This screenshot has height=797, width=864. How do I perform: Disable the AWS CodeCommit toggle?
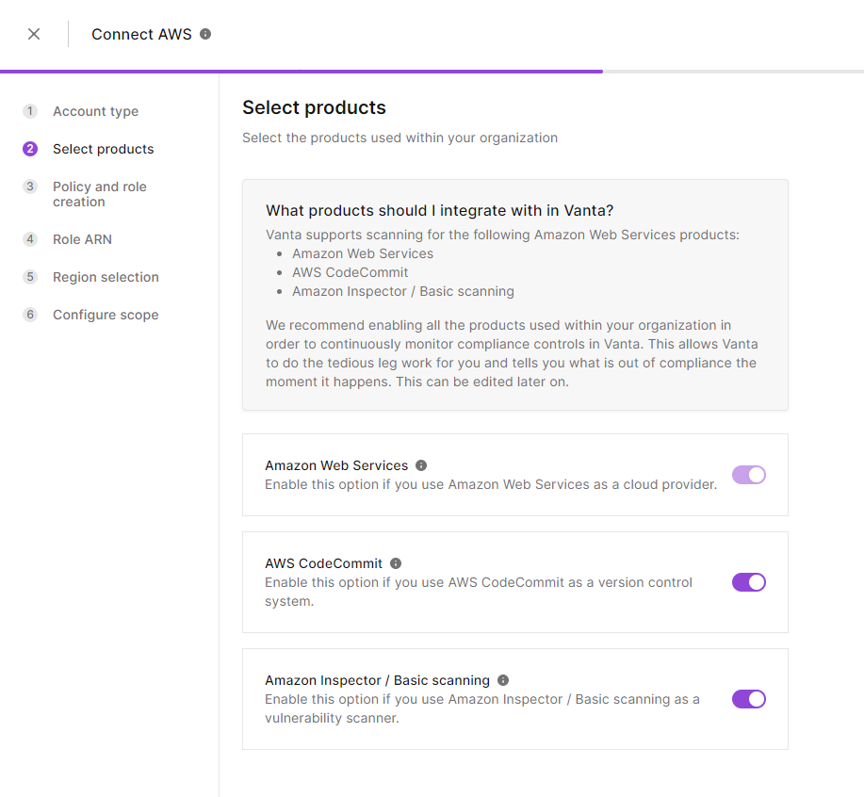[749, 582]
